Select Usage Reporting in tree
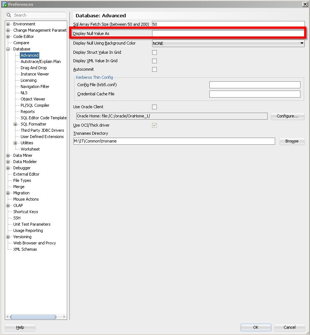The height and width of the screenshot is (335, 310). tap(28, 230)
